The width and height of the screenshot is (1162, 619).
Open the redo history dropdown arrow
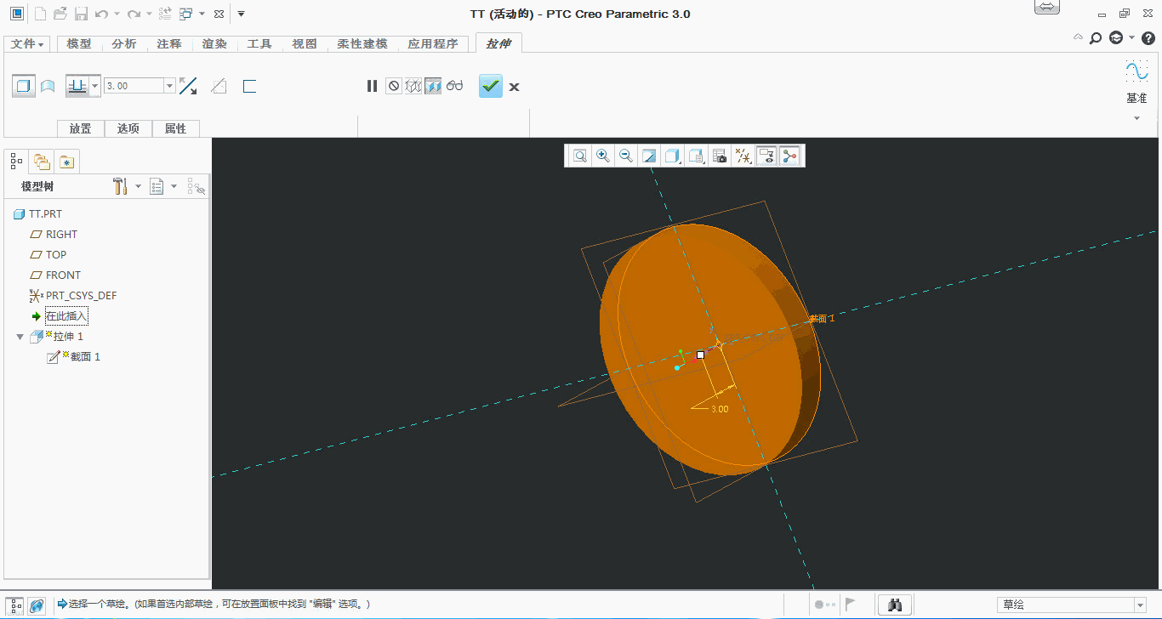click(149, 14)
